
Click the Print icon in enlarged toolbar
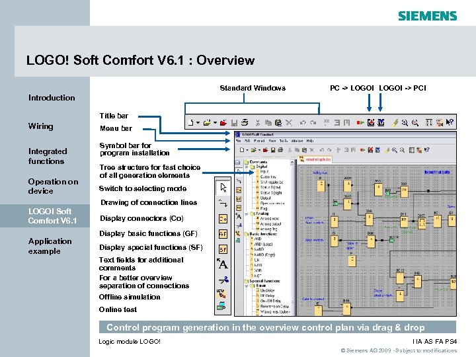[x=245, y=123]
